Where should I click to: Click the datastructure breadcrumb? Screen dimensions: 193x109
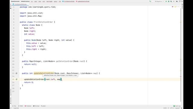(x=25, y=1)
